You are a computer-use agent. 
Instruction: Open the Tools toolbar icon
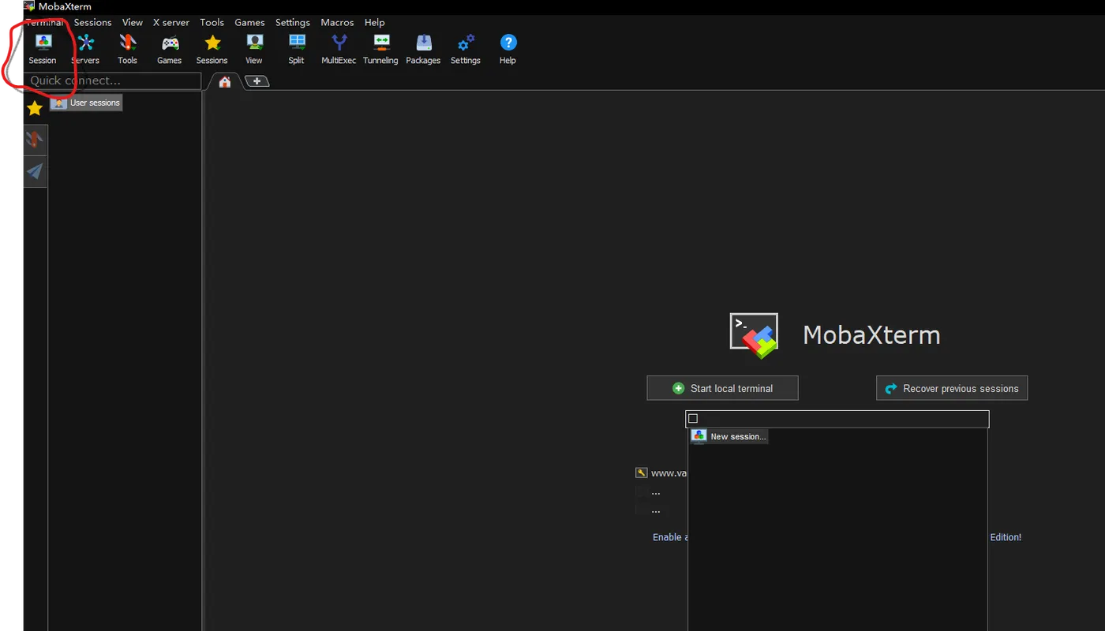(x=127, y=49)
